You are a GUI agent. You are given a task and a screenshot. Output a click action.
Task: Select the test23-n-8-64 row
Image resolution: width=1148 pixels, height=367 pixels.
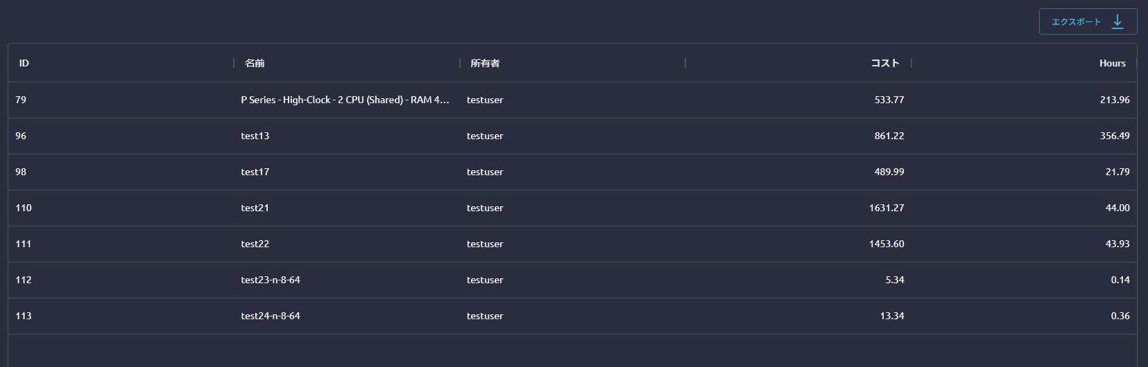(271, 280)
